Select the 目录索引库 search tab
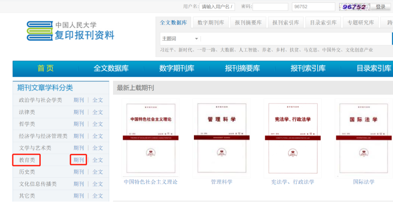The width and height of the screenshot is (393, 202). 323,23
